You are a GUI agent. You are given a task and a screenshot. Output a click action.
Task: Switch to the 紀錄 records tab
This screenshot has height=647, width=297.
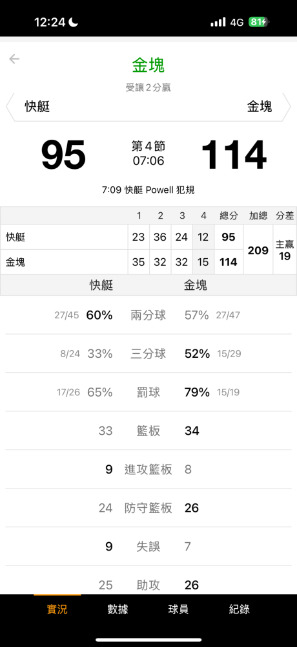(x=240, y=609)
